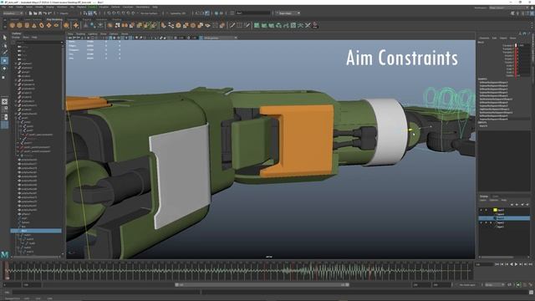Viewport: 535px width, 301px height.
Task: Switch to the Anim tab in Layer Editor
Action: (x=495, y=196)
